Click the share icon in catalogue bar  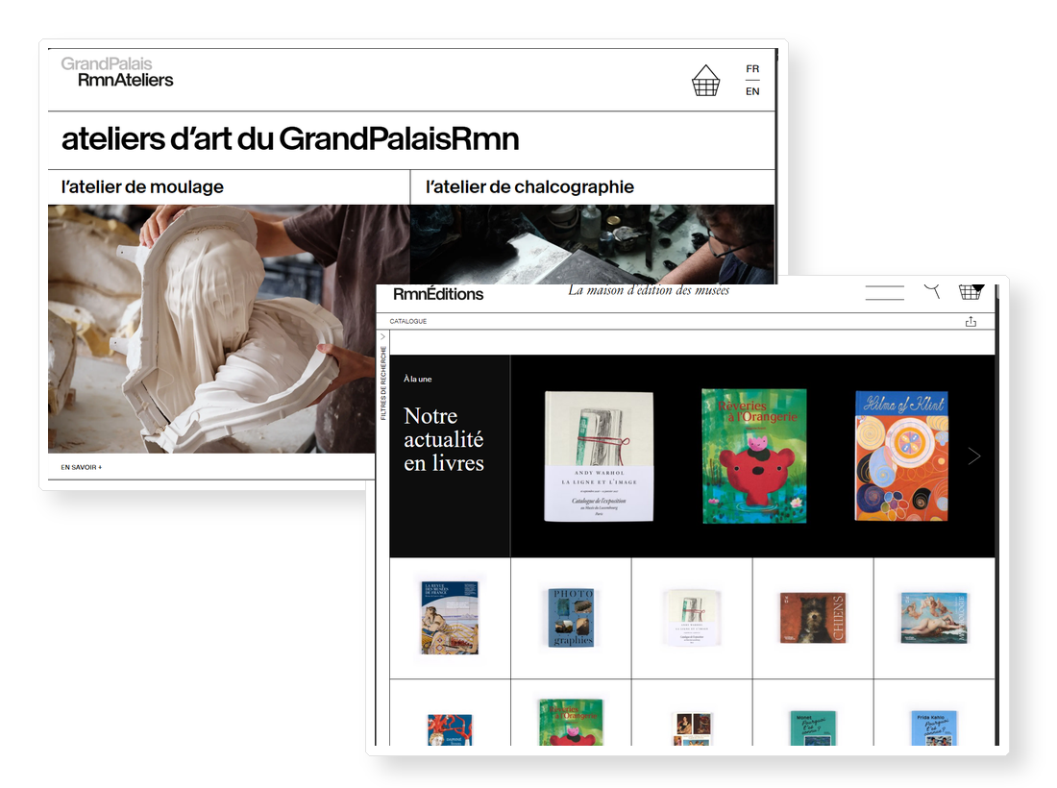pyautogui.click(x=971, y=322)
